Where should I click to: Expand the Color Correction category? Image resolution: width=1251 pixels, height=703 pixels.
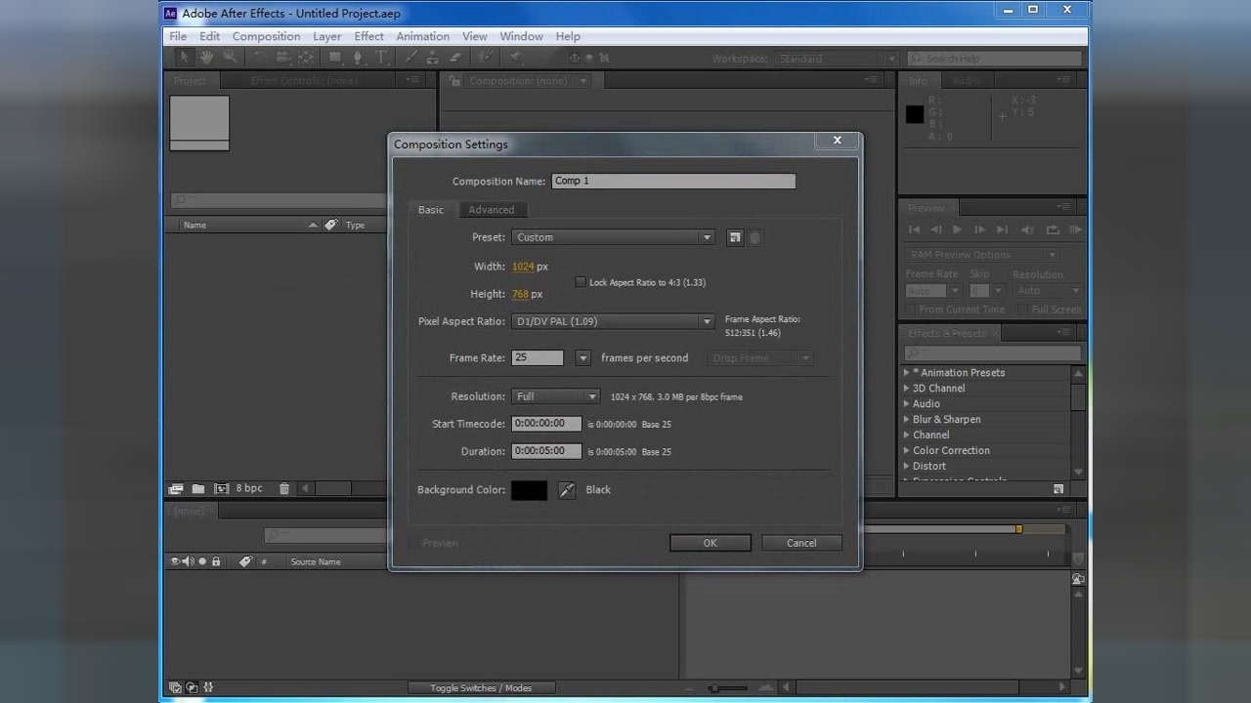coord(907,451)
